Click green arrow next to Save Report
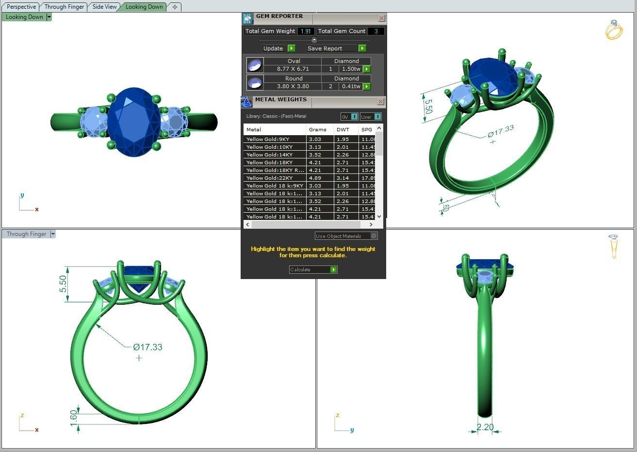 click(x=362, y=48)
